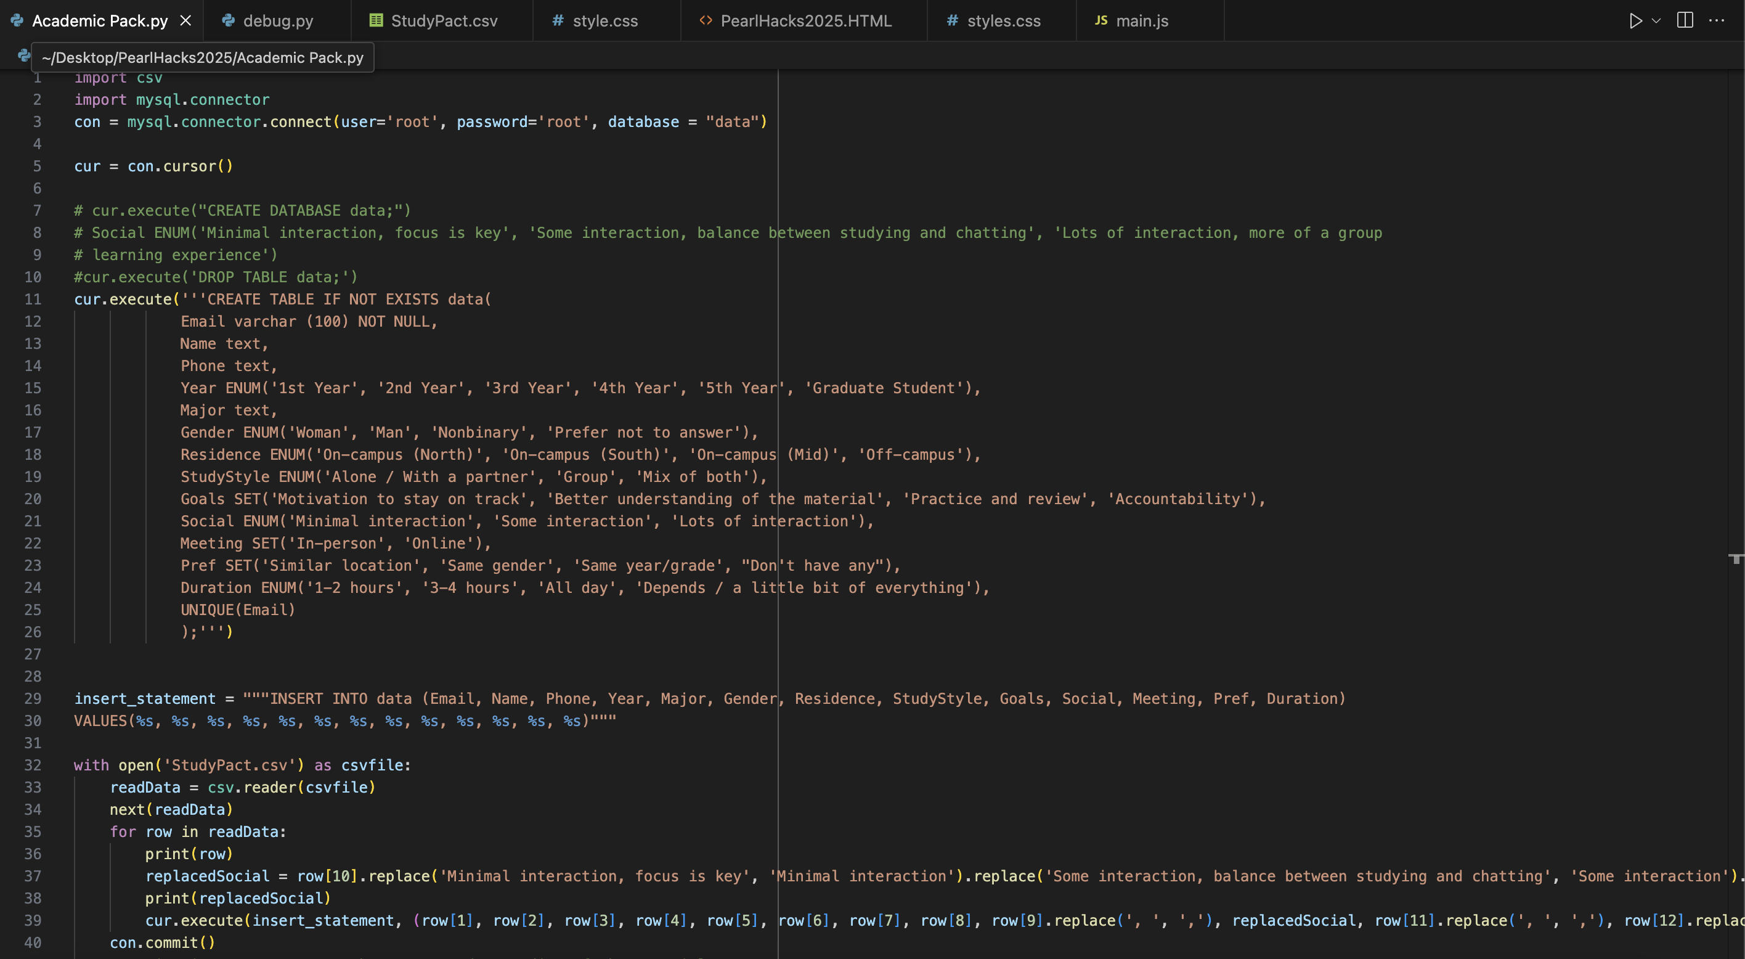The image size is (1745, 959).
Task: Open the run options dropdown arrow
Action: (x=1656, y=21)
